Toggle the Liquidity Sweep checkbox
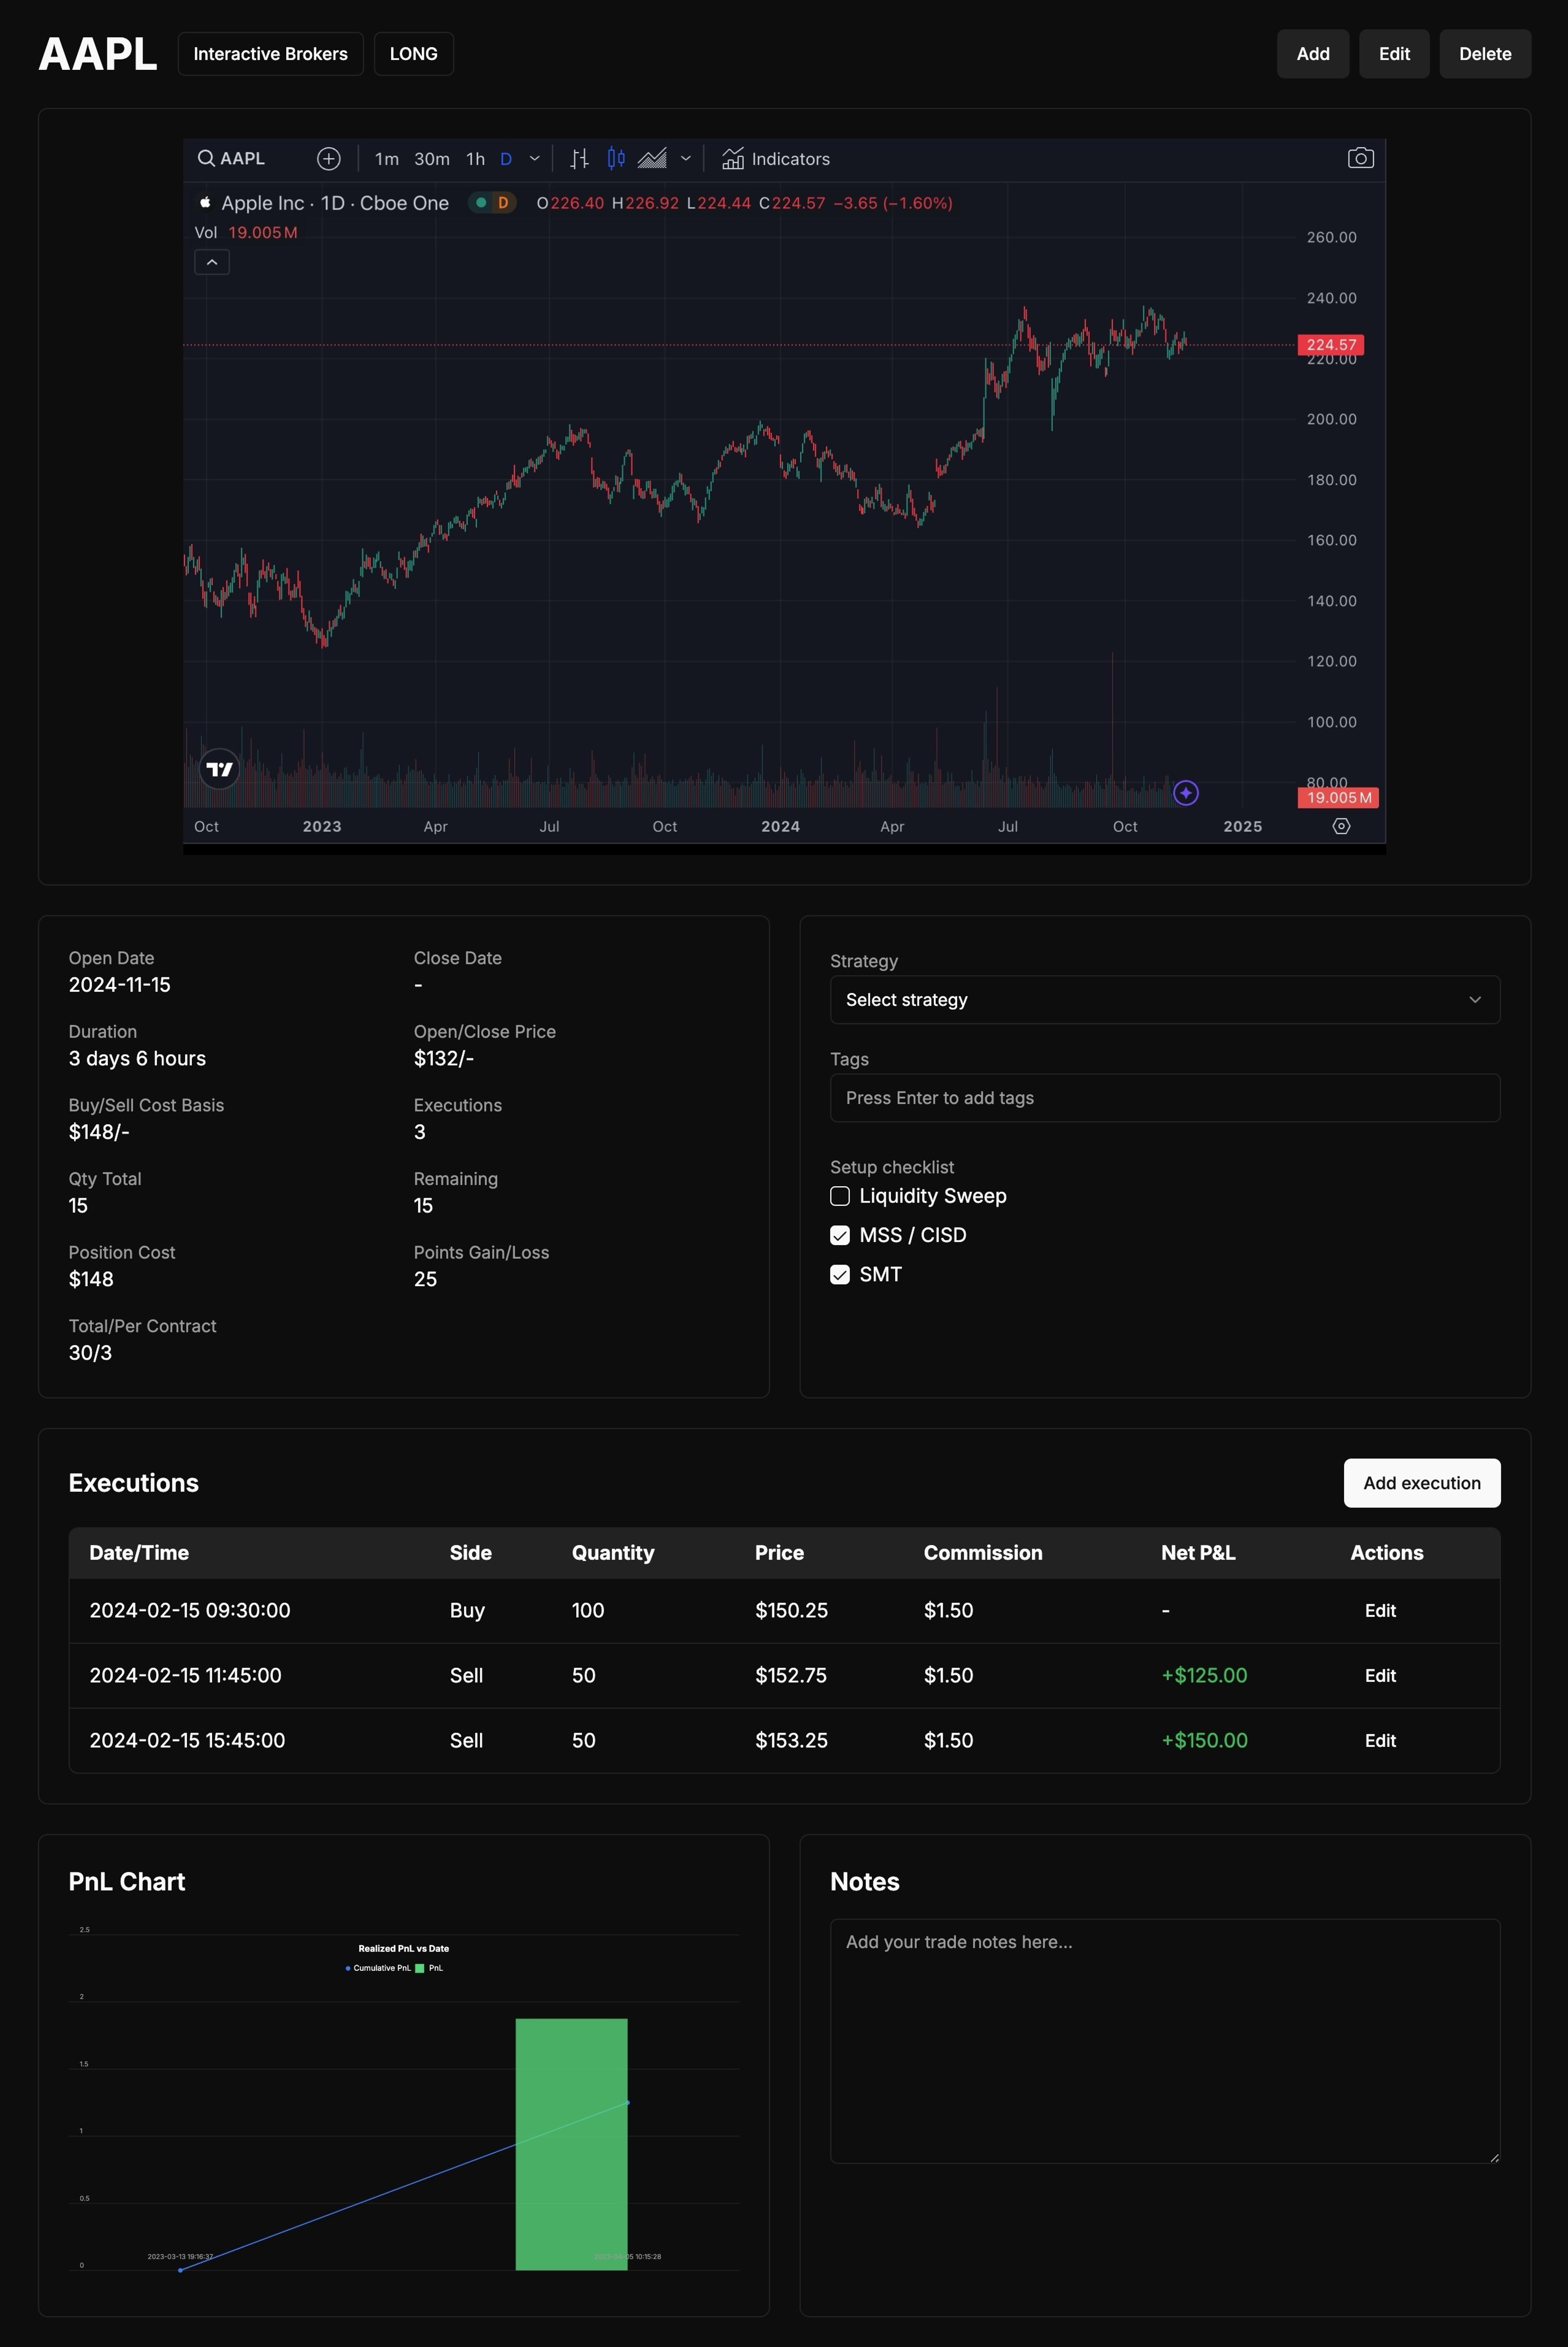The image size is (1568, 2347). (x=840, y=1196)
